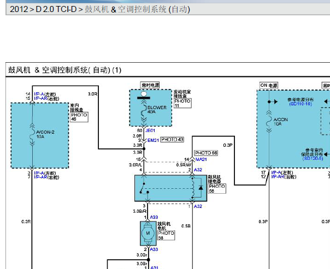Click the 0.3R wire label on left
Image resolution: width=330 pixels, height=269 pixels.
click(26, 222)
